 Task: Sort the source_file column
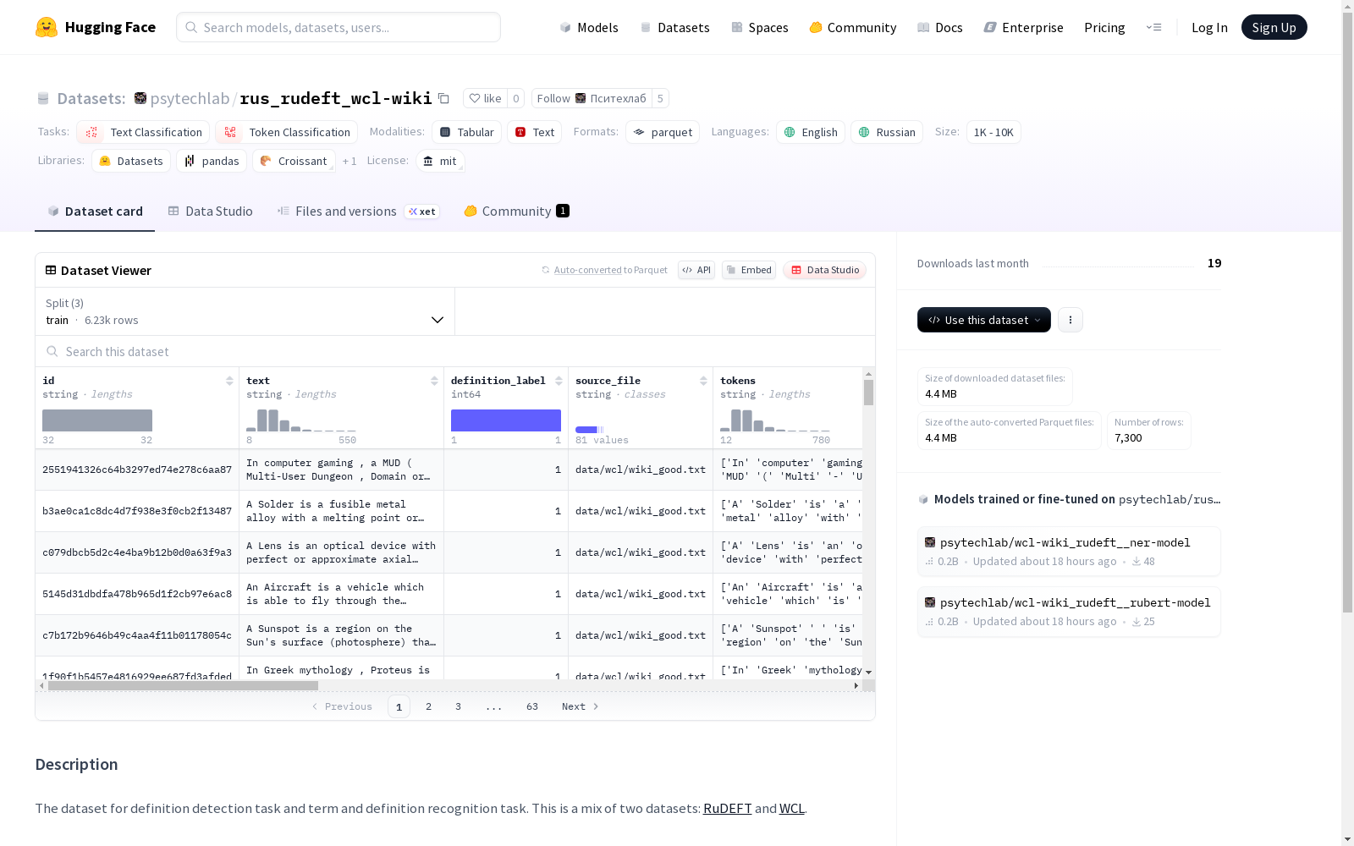[703, 381]
